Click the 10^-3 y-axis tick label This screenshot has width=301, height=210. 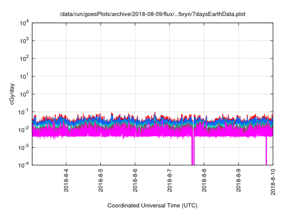pyautogui.click(x=24, y=148)
